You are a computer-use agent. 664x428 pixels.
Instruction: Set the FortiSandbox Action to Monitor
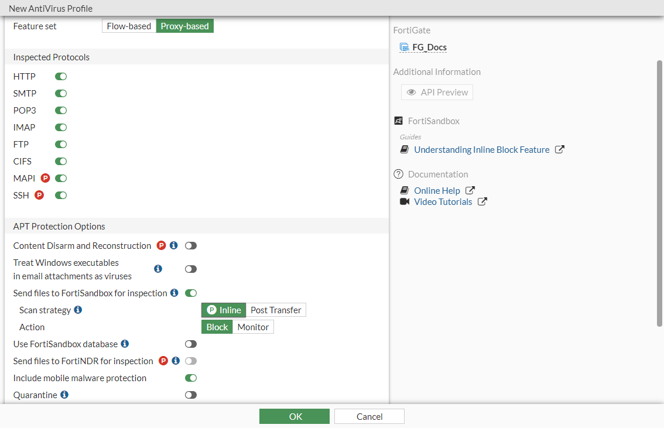pyautogui.click(x=253, y=327)
